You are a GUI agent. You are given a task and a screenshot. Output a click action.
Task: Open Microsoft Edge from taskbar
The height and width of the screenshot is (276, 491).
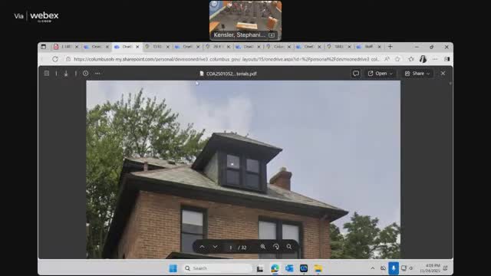pyautogui.click(x=275, y=268)
